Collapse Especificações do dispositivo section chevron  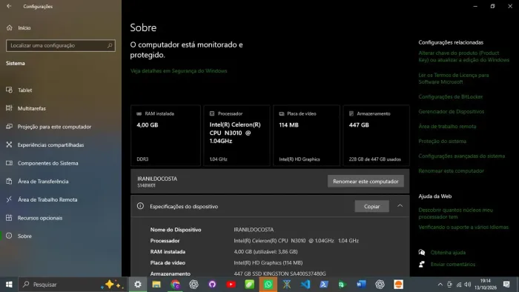pos(400,206)
